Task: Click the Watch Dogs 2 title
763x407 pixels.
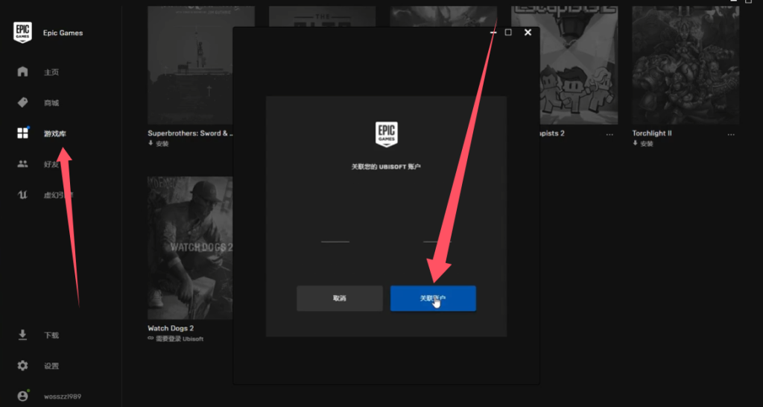Action: pyautogui.click(x=171, y=328)
